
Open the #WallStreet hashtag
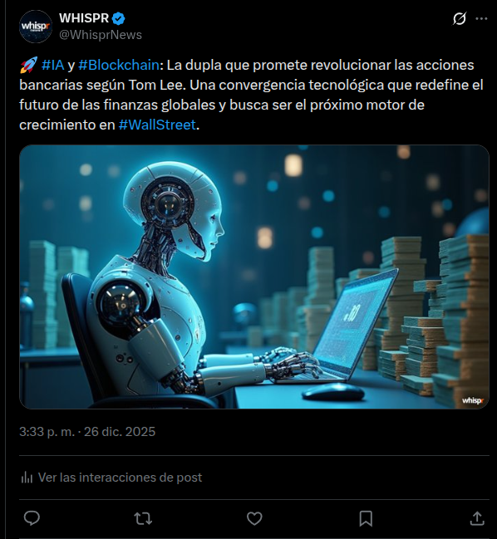coord(157,125)
